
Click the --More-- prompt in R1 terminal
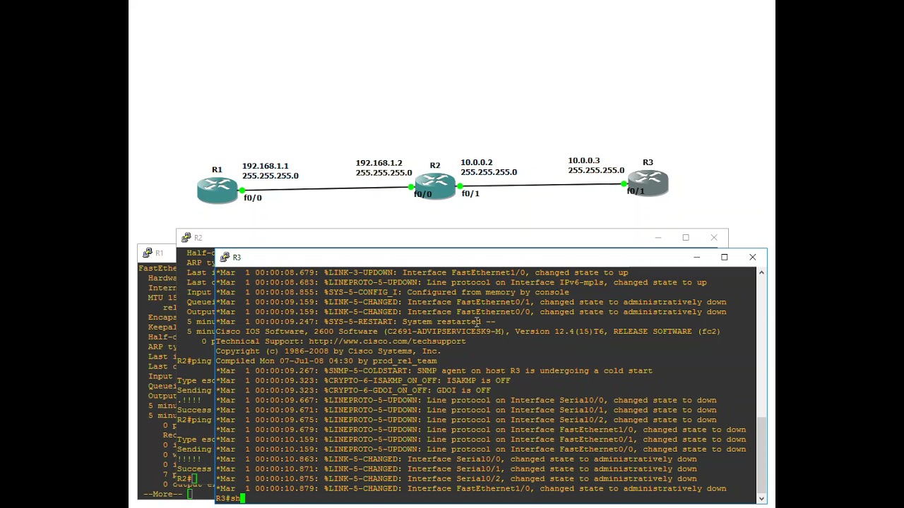(162, 494)
